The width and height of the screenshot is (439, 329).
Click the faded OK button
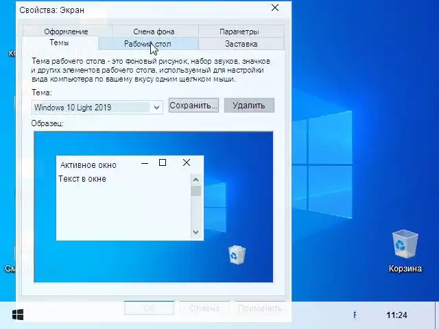click(x=149, y=308)
